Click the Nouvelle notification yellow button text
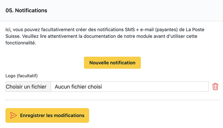Screen dimensions: 223x128 (112, 63)
